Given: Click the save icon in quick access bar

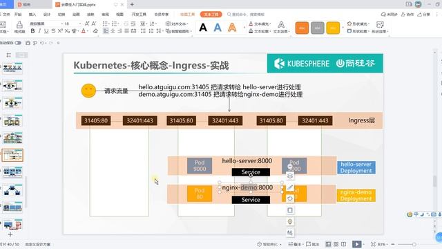Looking at the screenshot, I should [x=28, y=43].
